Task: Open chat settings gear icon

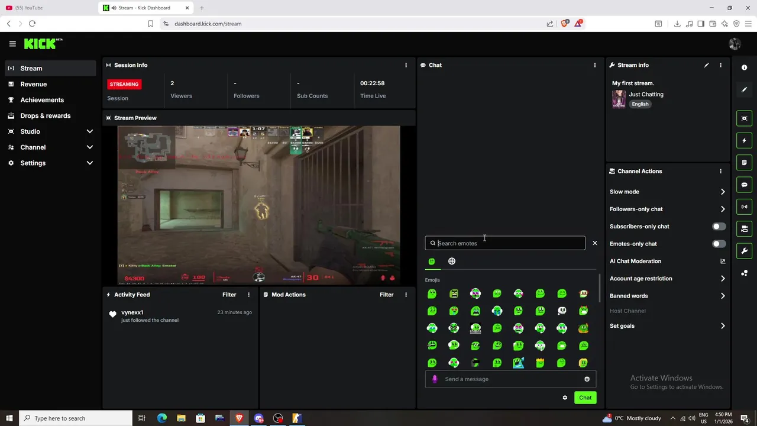Action: (565, 398)
